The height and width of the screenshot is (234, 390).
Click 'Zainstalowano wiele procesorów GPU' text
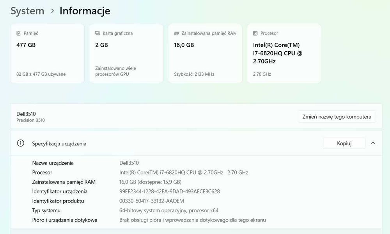116,71
